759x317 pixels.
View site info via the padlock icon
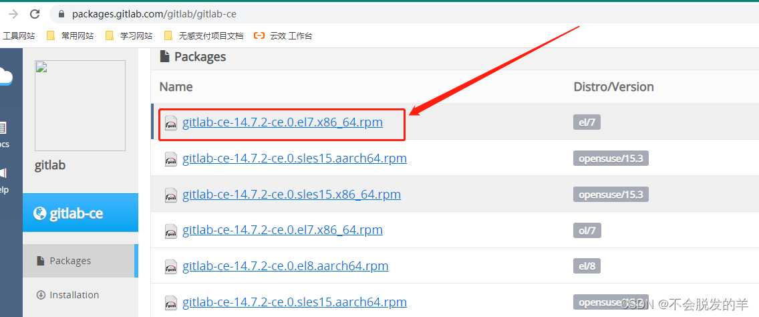(x=61, y=14)
